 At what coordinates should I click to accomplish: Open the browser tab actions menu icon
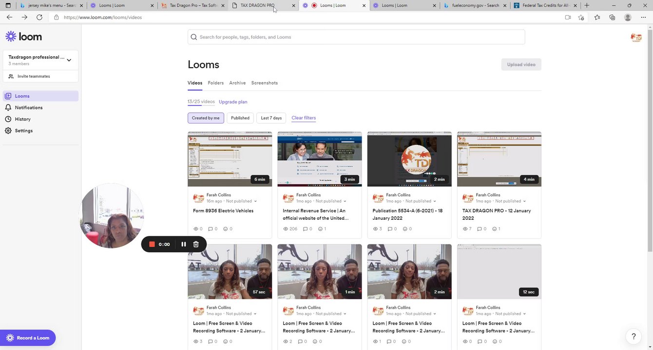[8, 5]
